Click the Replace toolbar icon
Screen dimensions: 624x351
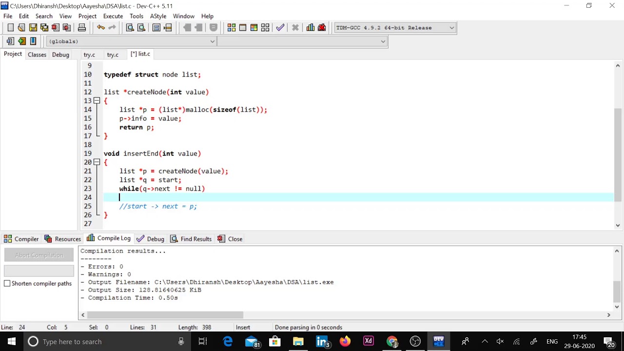pos(141,28)
